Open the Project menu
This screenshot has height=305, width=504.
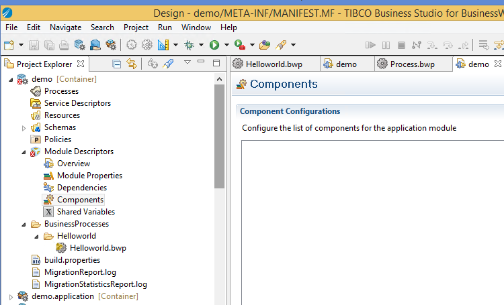(x=136, y=27)
